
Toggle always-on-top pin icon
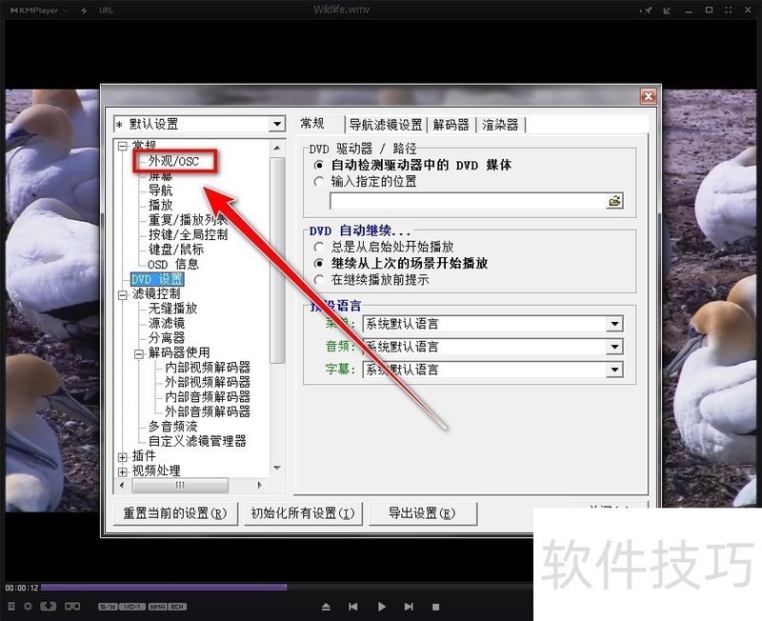point(649,10)
